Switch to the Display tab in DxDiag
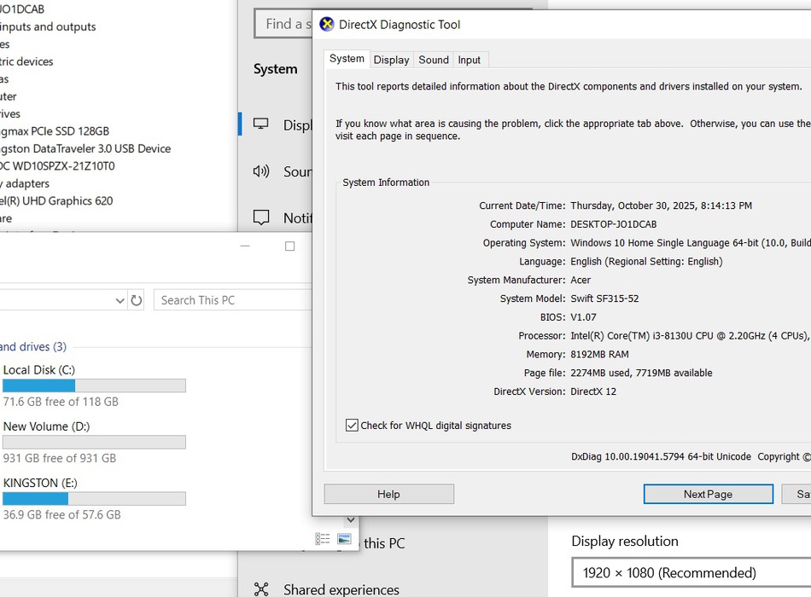 click(x=391, y=60)
